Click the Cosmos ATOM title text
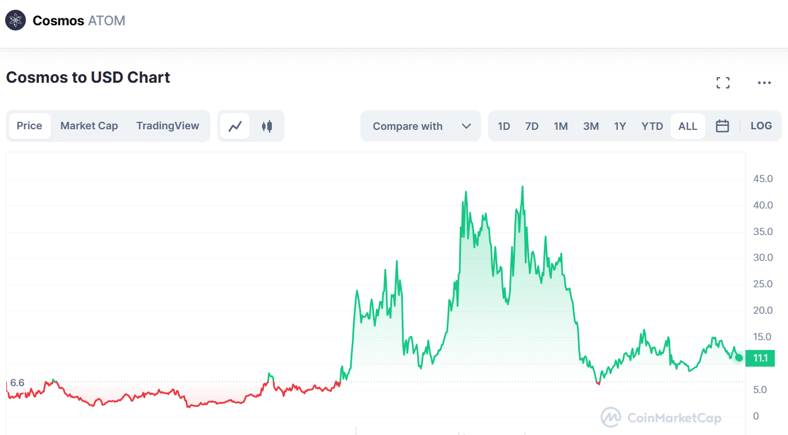Viewport: 788px width, 435px height. pos(79,21)
